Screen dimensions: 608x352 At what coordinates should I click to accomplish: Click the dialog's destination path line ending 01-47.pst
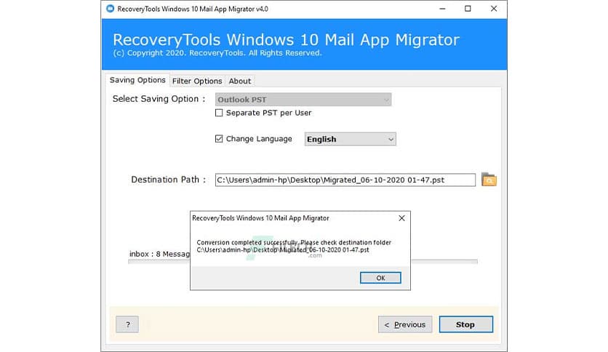tap(283, 250)
